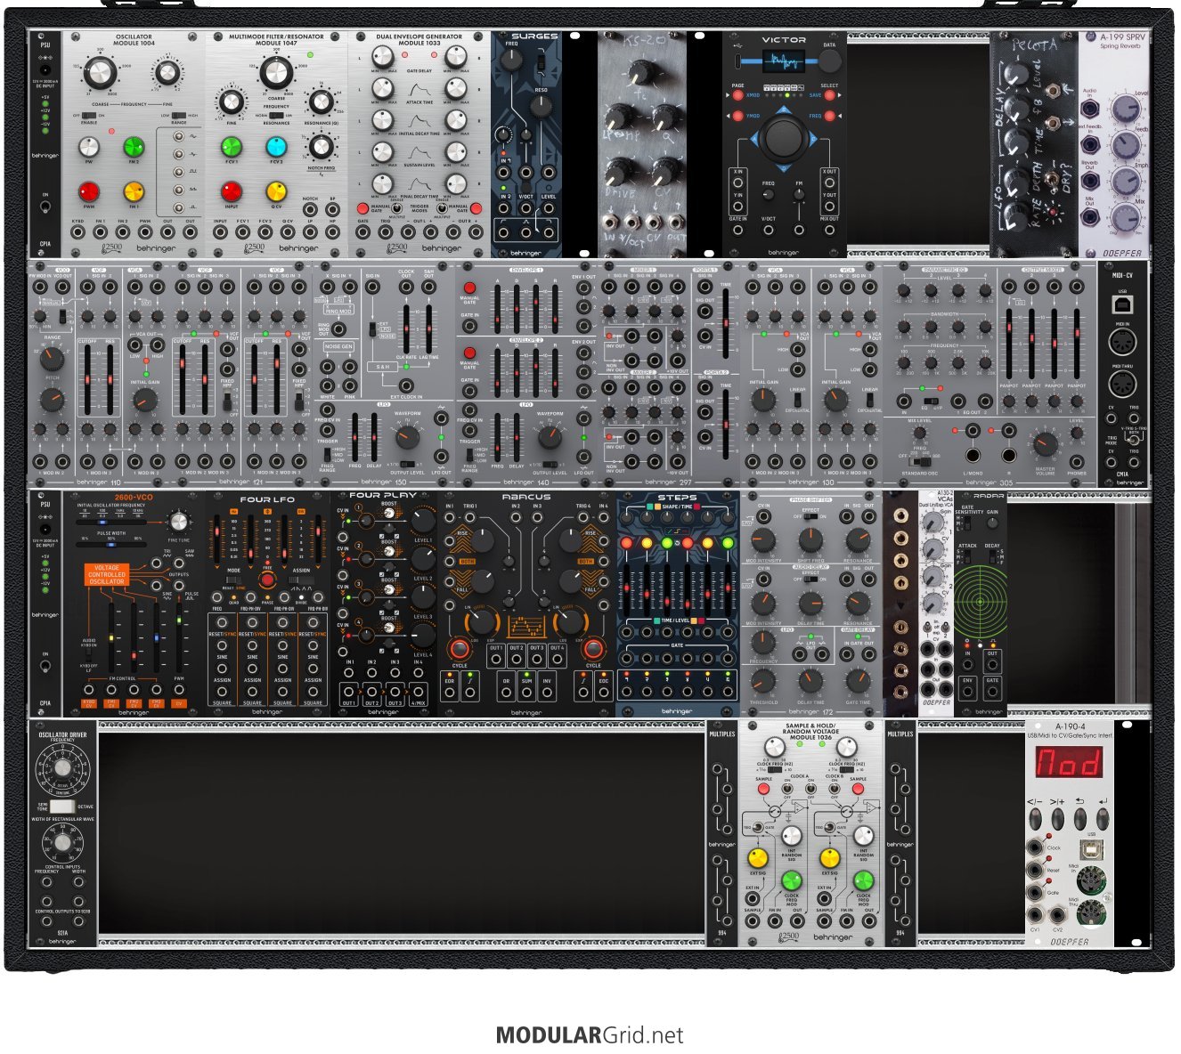1181x1054 pixels.
Task: Click the CV2 jack on A-190-4
Action: tap(1059, 914)
